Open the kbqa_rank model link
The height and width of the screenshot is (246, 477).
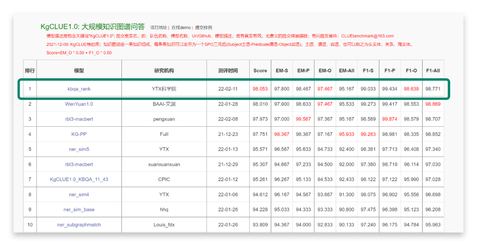click(79, 89)
